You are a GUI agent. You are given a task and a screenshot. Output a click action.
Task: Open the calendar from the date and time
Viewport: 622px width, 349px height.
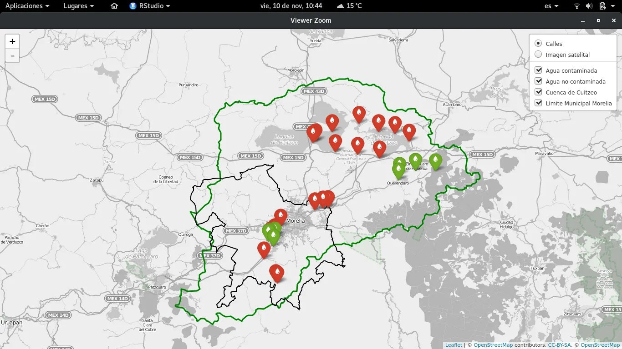(291, 6)
